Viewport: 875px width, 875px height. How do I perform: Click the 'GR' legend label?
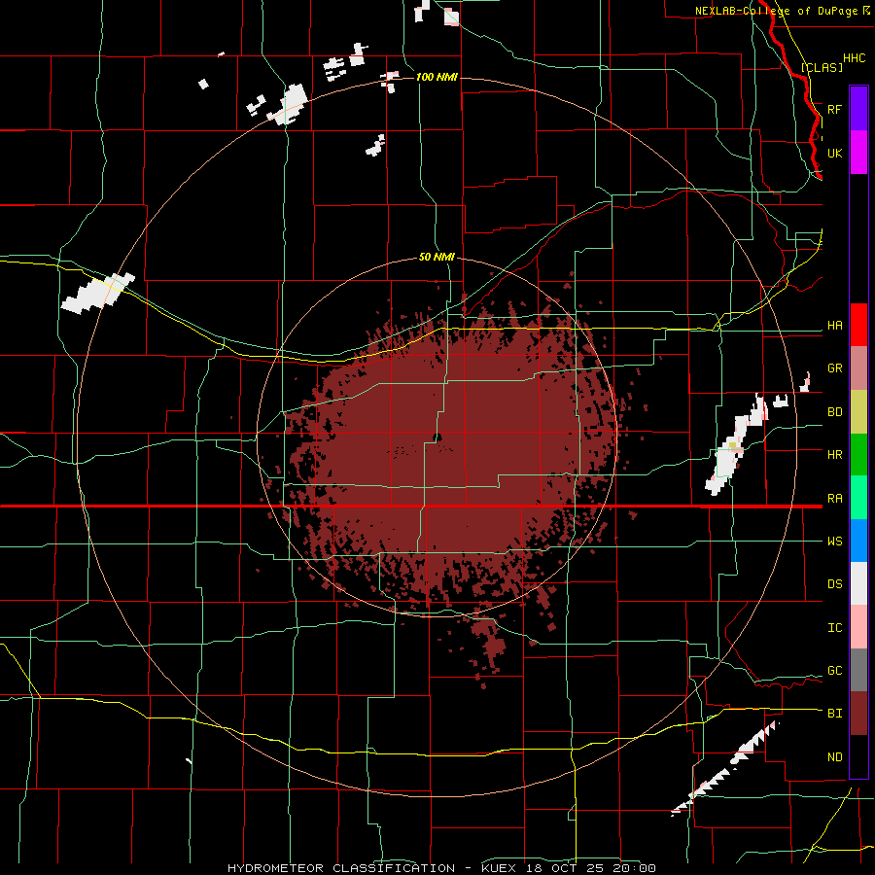(835, 368)
